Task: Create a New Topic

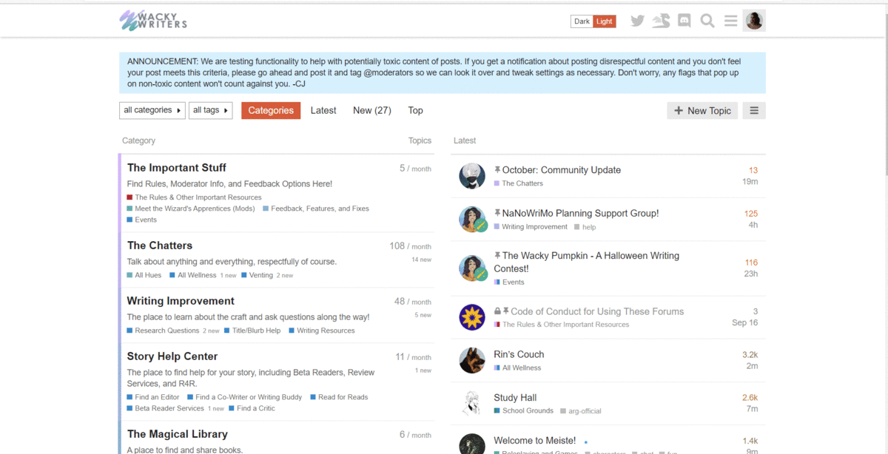Action: pyautogui.click(x=702, y=111)
